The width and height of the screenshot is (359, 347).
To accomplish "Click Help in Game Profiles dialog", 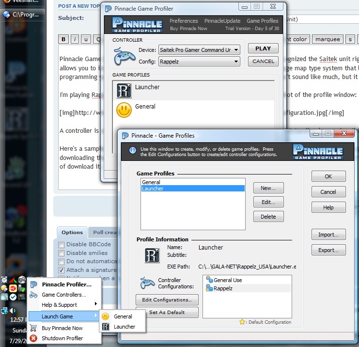I will point(328,207).
